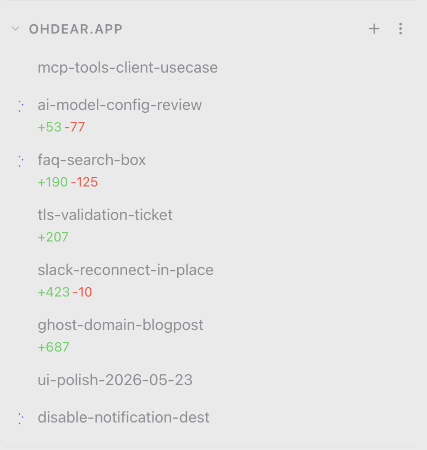Image resolution: width=427 pixels, height=450 pixels.
Task: Click the plus icon to add workspace
Action: tap(374, 29)
